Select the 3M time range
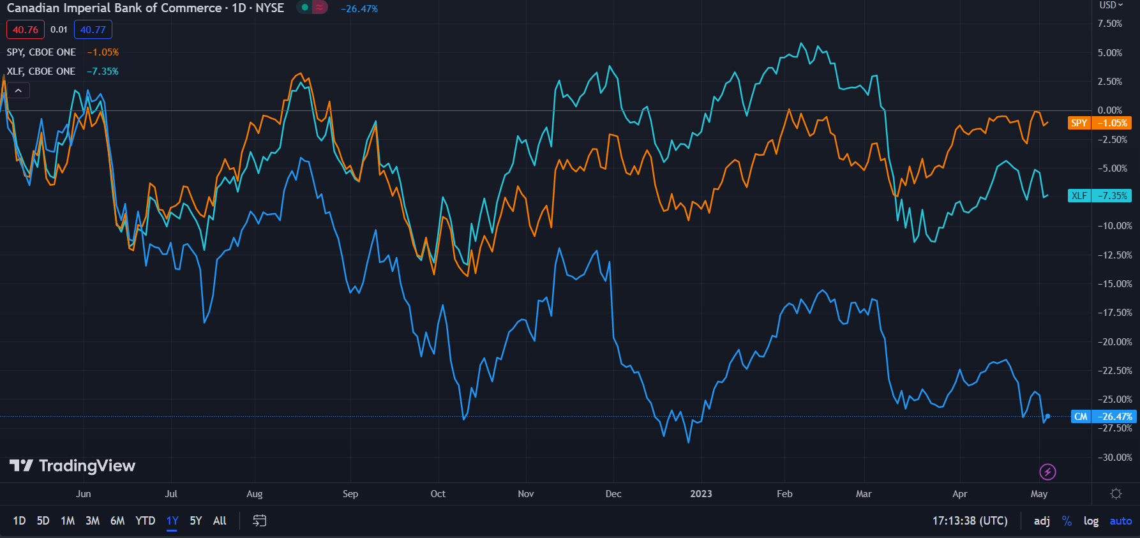The width and height of the screenshot is (1140, 538). (93, 521)
